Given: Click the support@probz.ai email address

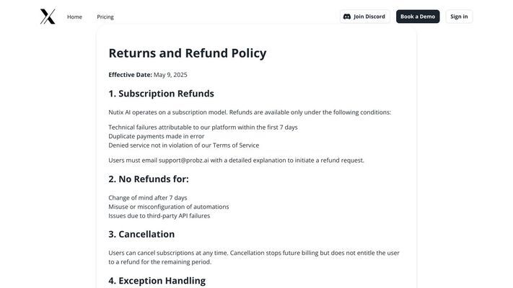Looking at the screenshot, I should (x=184, y=160).
